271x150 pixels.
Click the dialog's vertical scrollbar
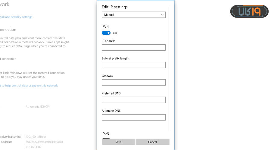tap(169, 69)
